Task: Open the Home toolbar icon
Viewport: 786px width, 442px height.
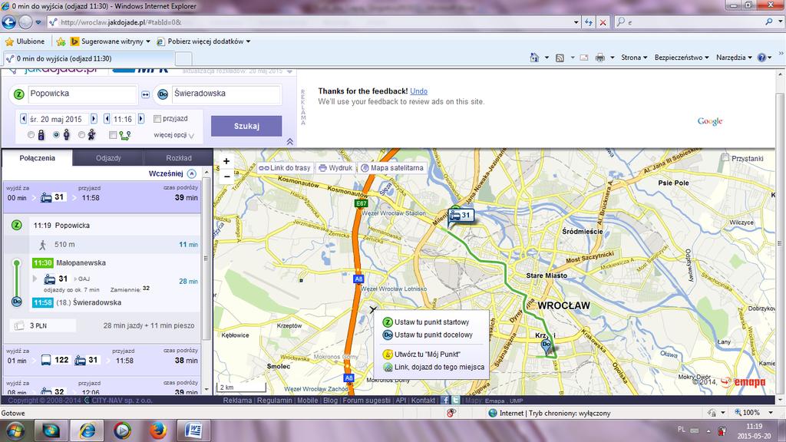Action: (534, 58)
